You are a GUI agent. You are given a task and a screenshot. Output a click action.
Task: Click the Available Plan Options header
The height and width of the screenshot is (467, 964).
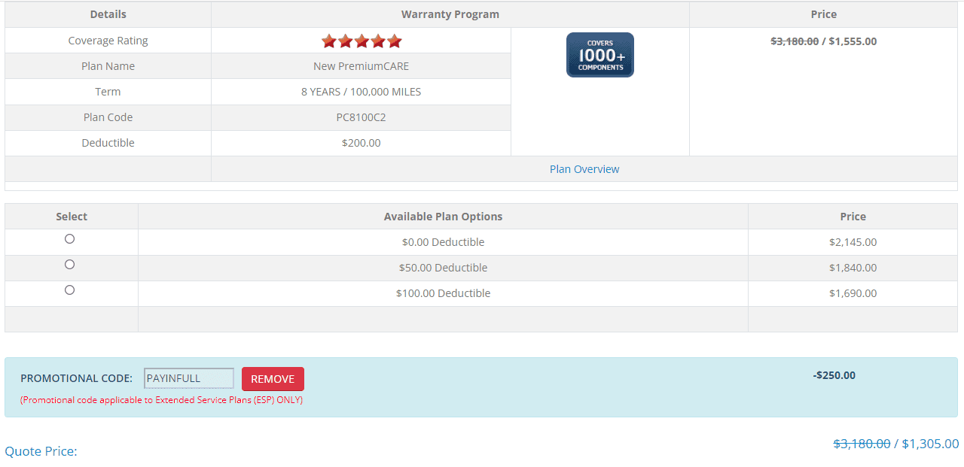pyautogui.click(x=443, y=217)
